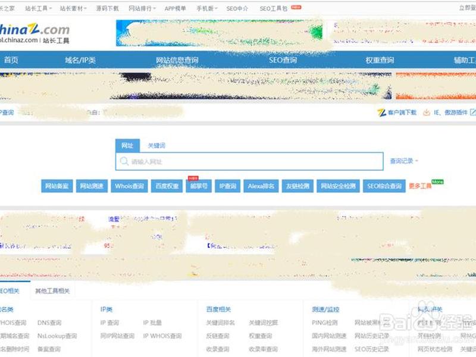Click the 百度权重 button

pos(167,186)
